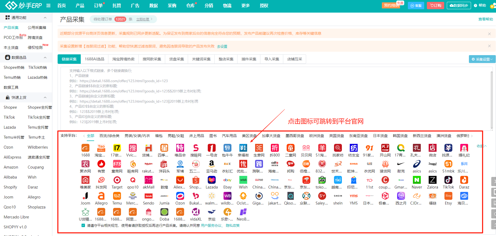This screenshot has width=496, height=236.
Task: Collapse the platform list with 收起
Action: pyautogui.click(x=481, y=146)
